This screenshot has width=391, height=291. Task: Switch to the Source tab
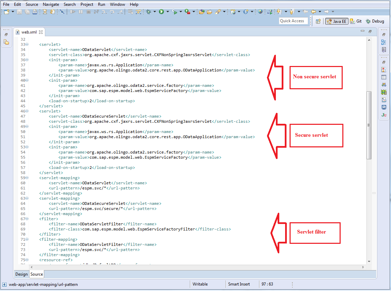(x=37, y=274)
